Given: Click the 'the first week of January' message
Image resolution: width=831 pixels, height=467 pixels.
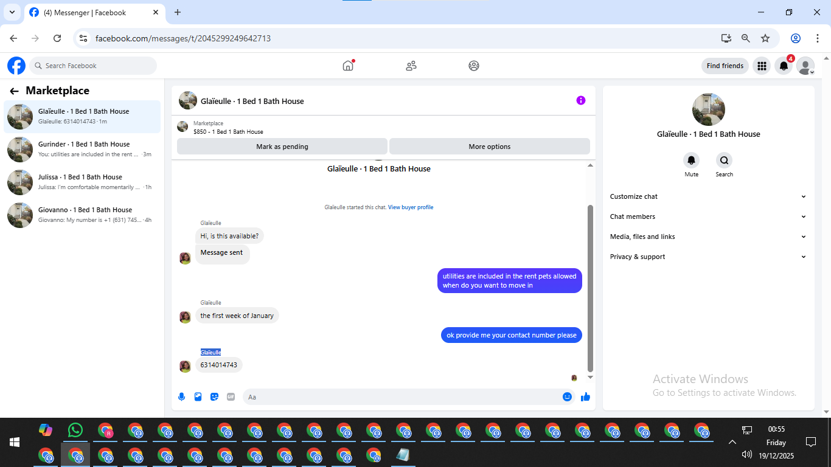Looking at the screenshot, I should (237, 316).
